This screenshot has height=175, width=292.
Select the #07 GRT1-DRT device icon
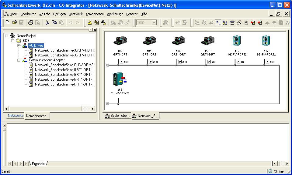click(x=208, y=41)
